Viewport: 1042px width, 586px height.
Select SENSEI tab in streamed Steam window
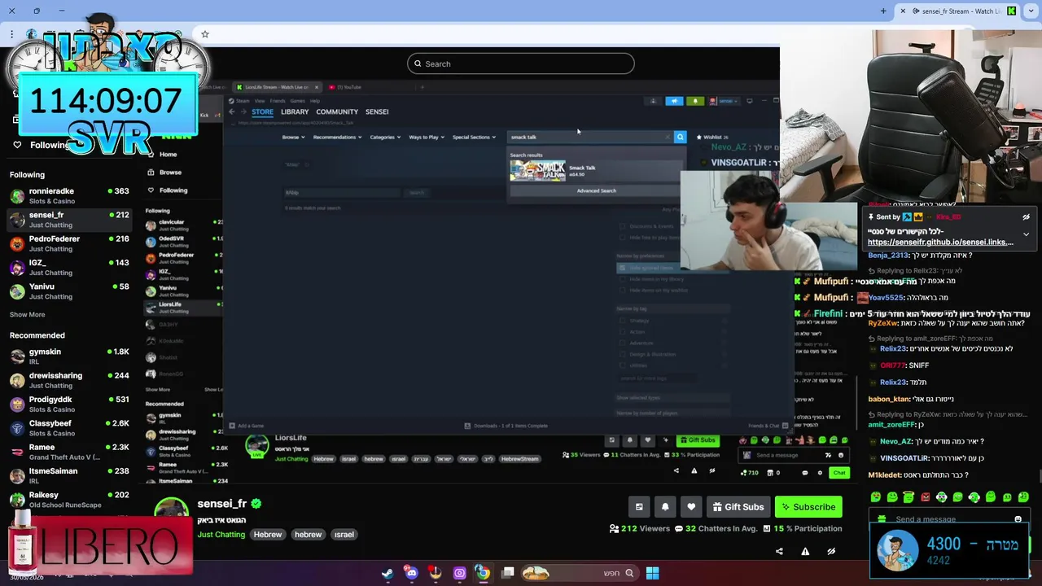[377, 112]
